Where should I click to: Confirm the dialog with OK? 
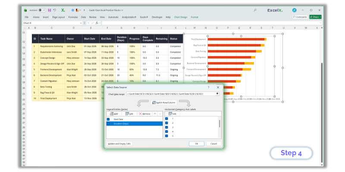pos(197,144)
